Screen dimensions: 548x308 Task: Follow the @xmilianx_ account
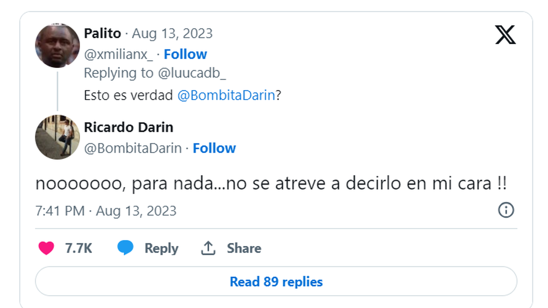tap(185, 54)
